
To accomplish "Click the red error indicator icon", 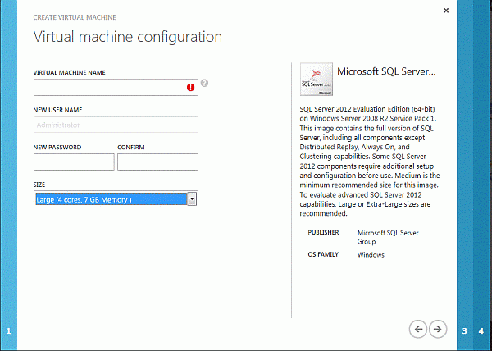I will [x=190, y=88].
